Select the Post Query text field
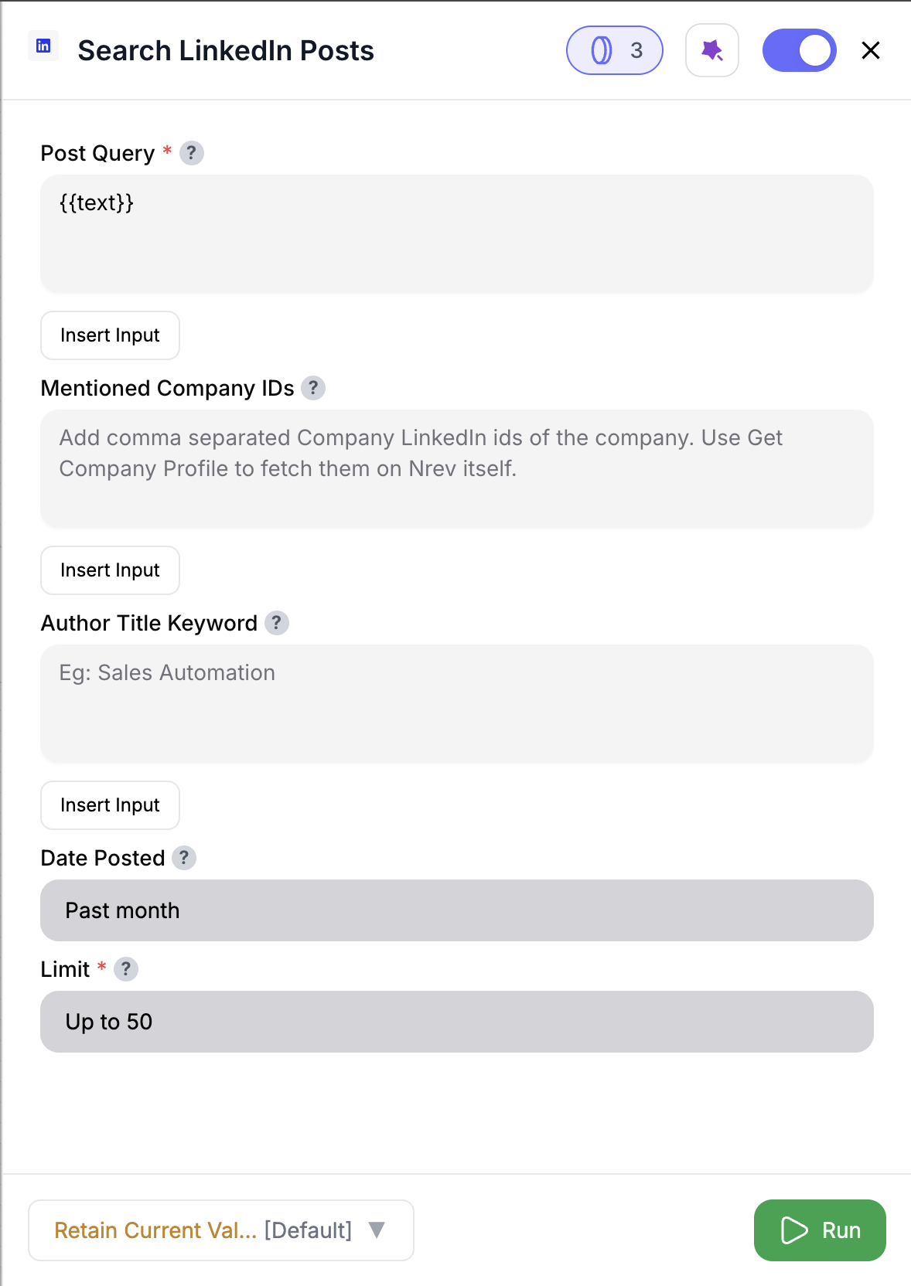 [456, 232]
